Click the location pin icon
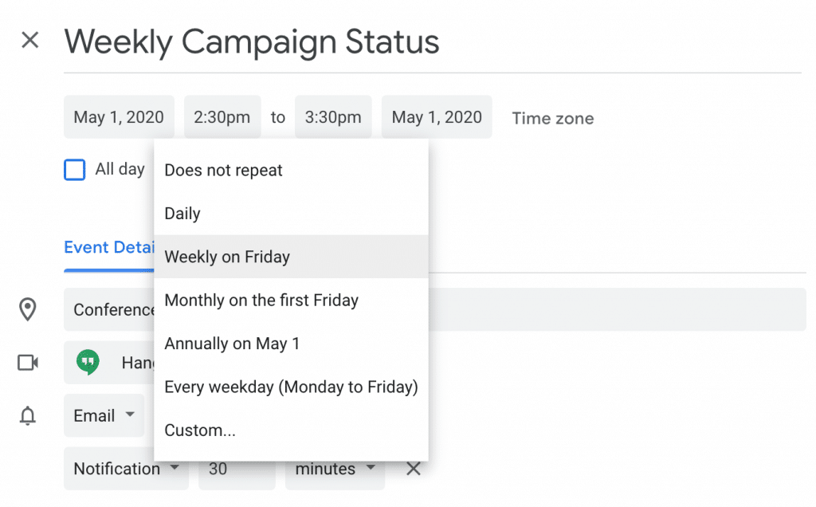 (x=28, y=309)
